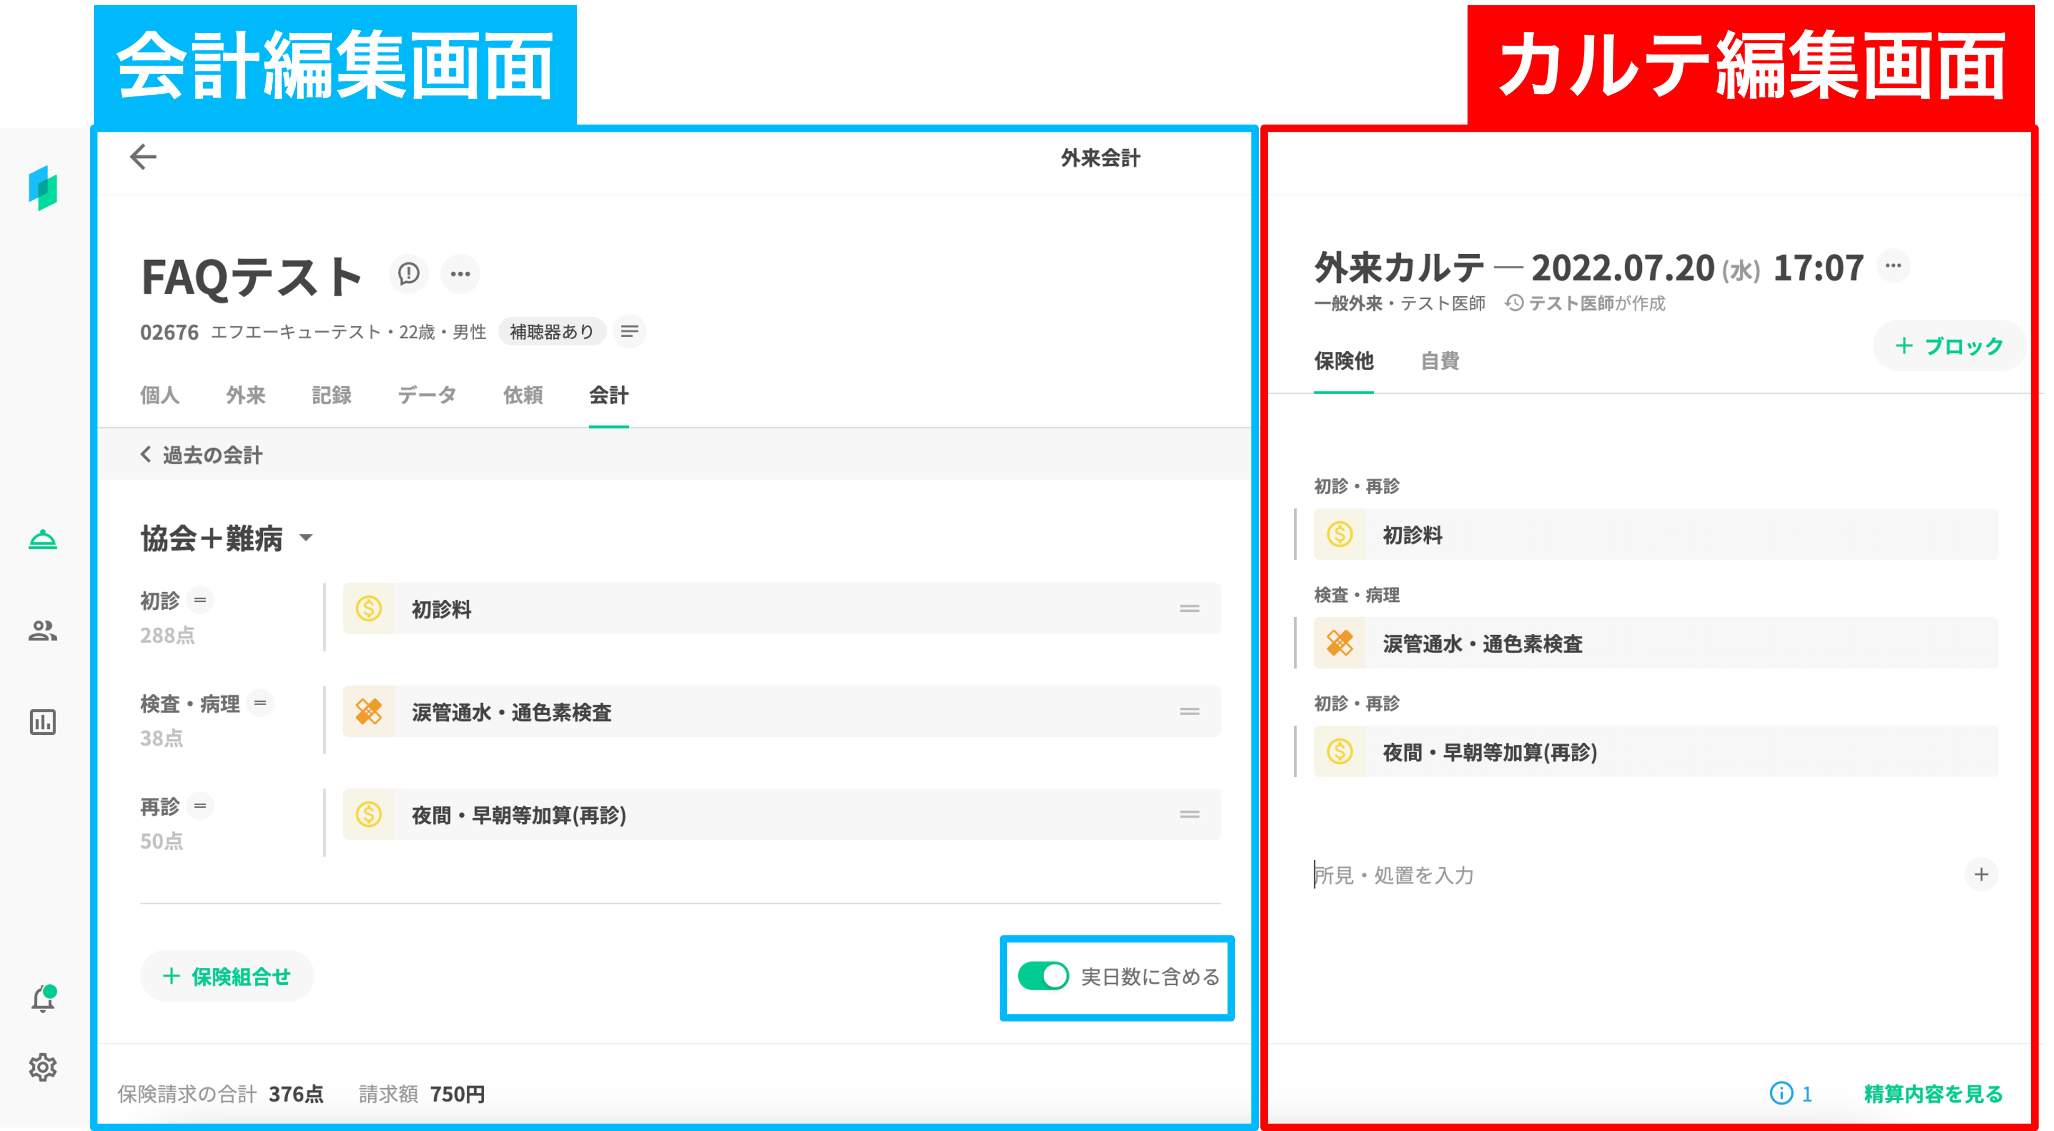Switch to the 記録 tab

pos(332,395)
